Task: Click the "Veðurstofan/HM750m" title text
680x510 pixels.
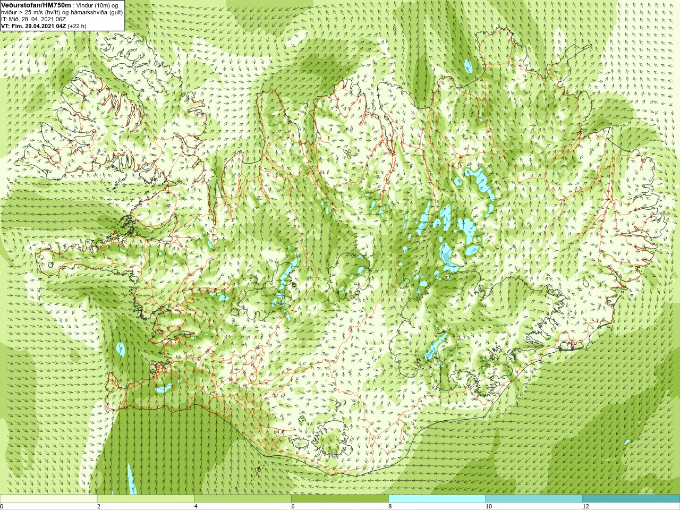Action: (x=37, y=5)
